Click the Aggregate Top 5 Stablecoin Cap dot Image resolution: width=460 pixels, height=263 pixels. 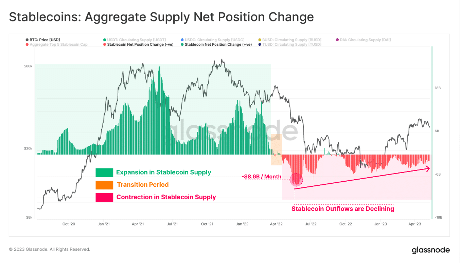27,44
